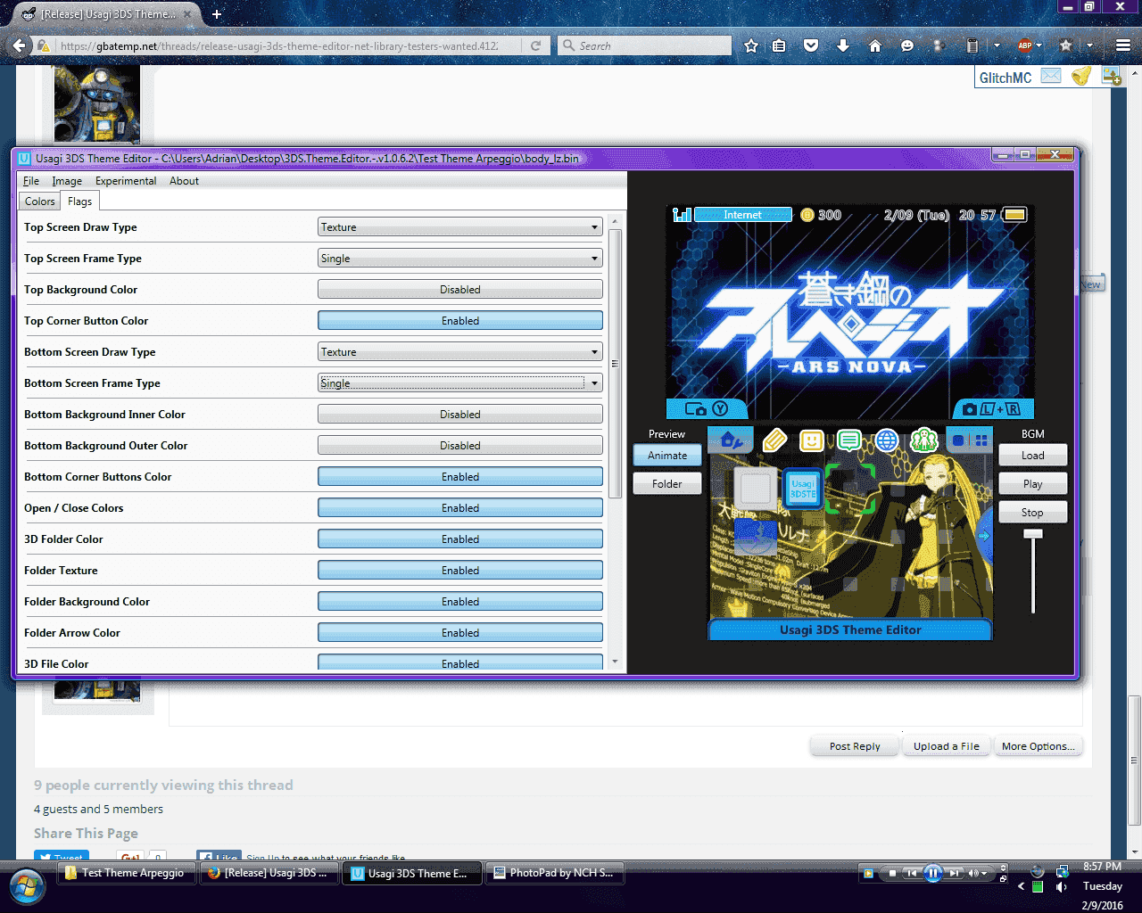Click the green Miiverse people icon in preview
Viewport: 1142px width, 913px height.
coord(923,440)
